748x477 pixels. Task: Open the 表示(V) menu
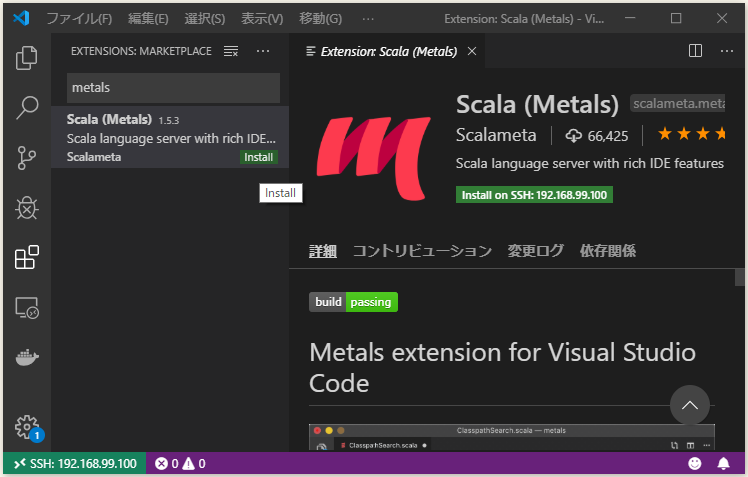click(x=262, y=19)
